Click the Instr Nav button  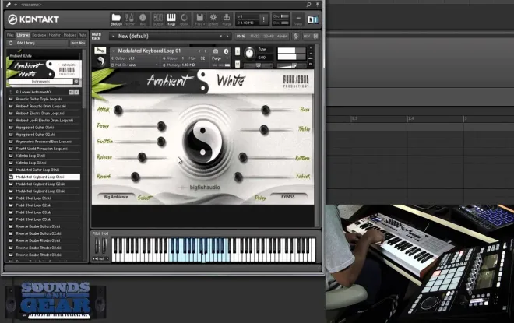[78, 43]
